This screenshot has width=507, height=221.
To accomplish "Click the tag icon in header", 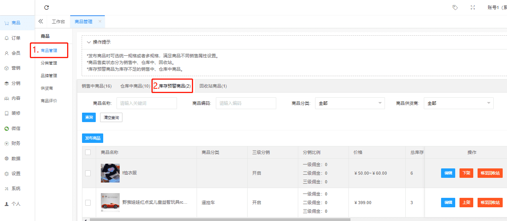I will pyautogui.click(x=455, y=7).
